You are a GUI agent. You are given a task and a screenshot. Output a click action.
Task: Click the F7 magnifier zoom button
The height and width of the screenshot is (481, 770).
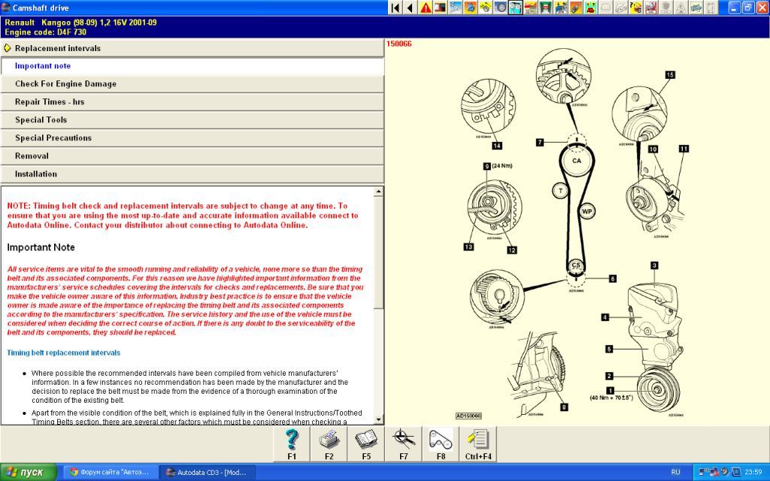click(404, 443)
